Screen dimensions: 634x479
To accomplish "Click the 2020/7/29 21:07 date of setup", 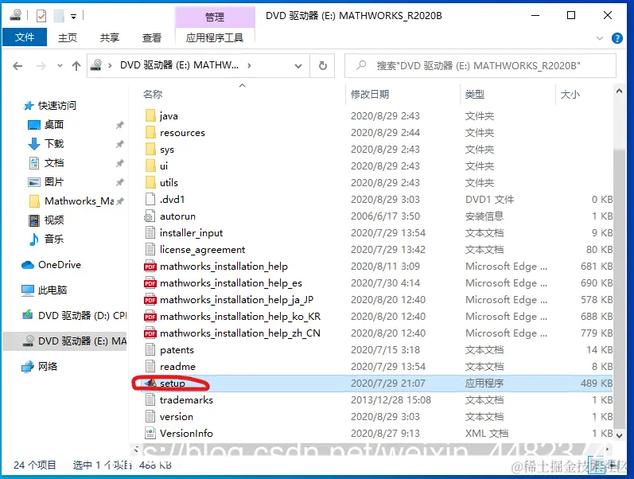I will coord(387,383).
